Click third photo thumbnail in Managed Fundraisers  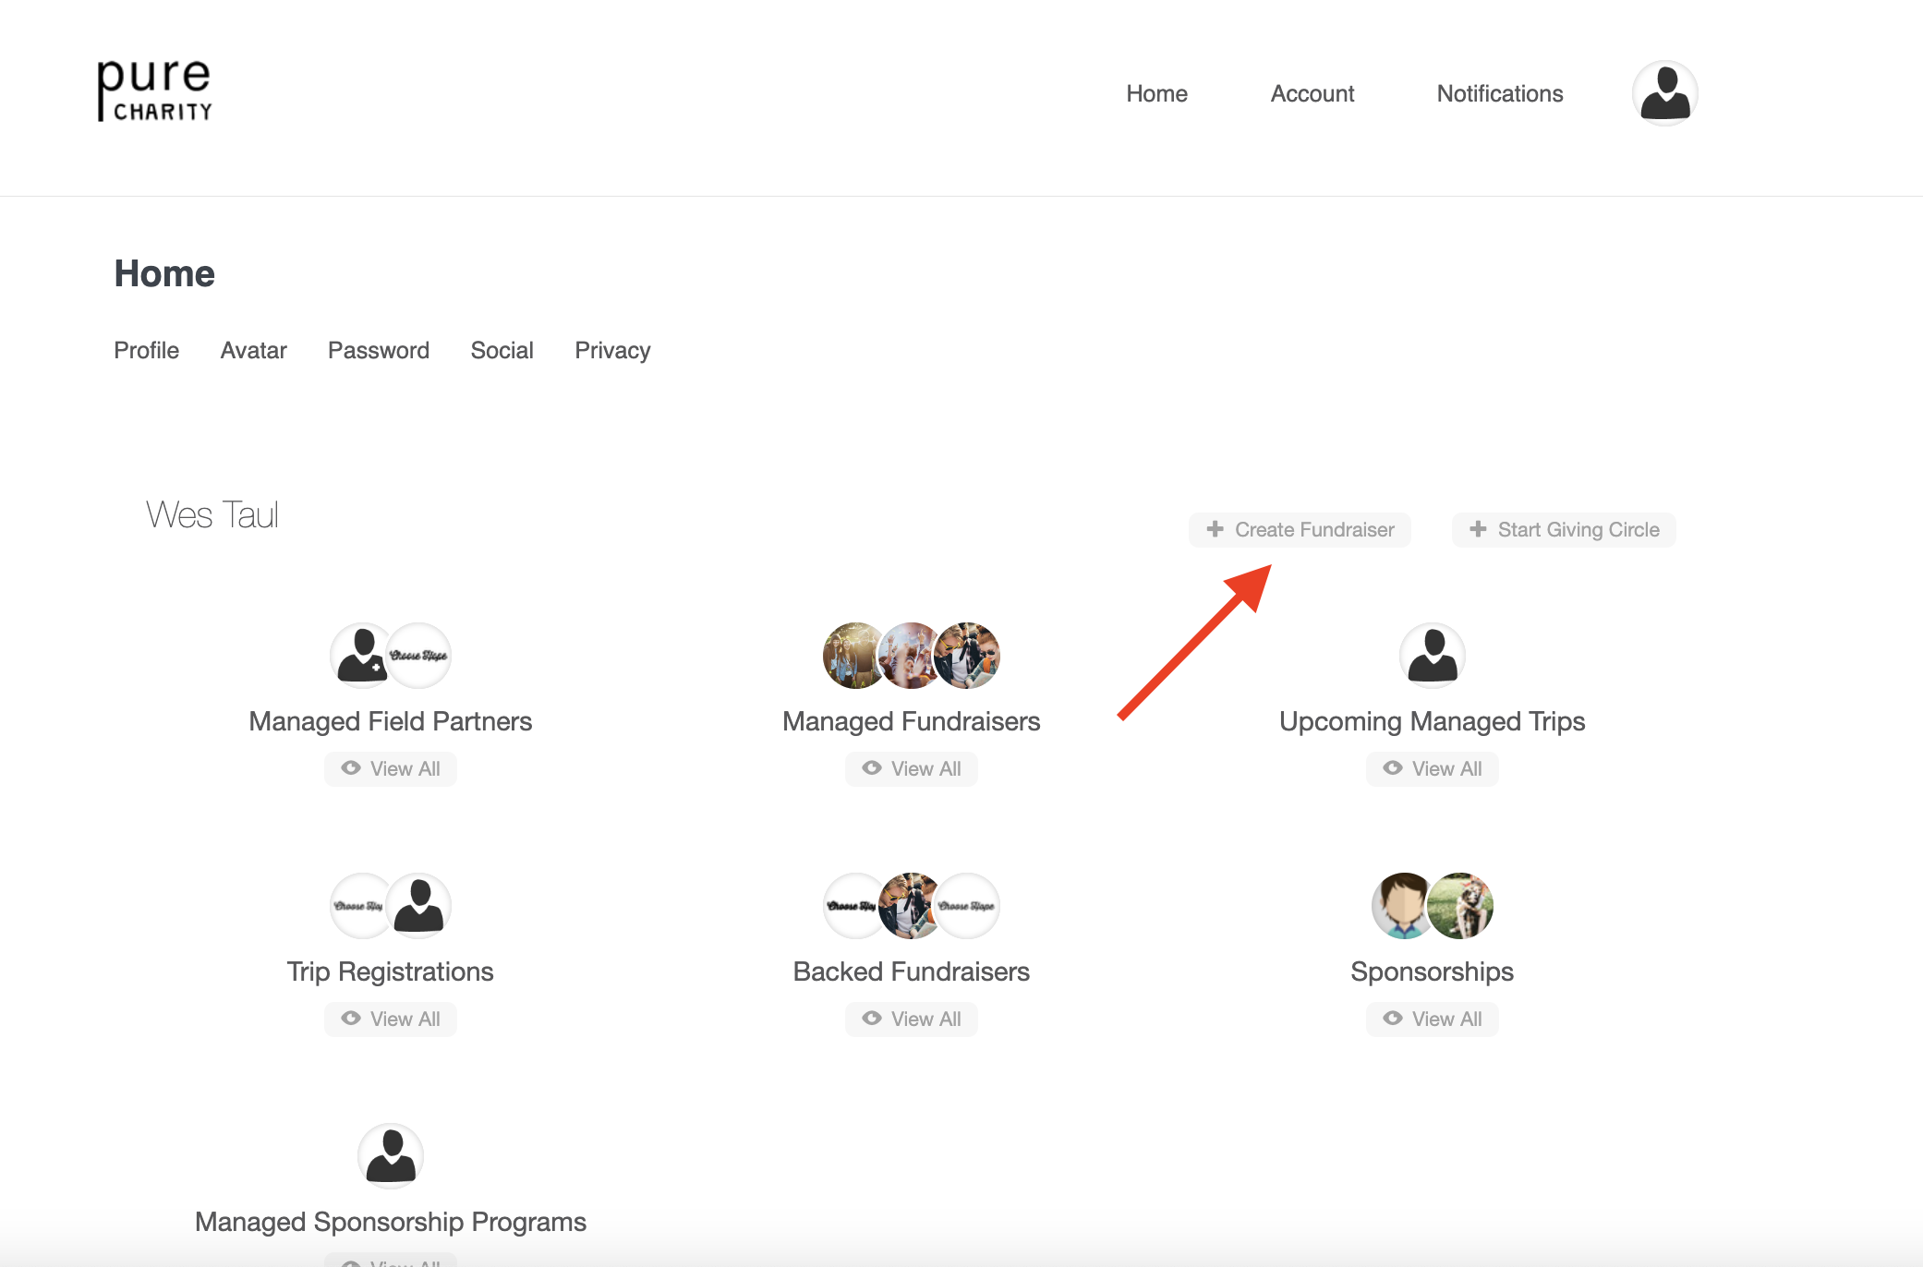[967, 656]
